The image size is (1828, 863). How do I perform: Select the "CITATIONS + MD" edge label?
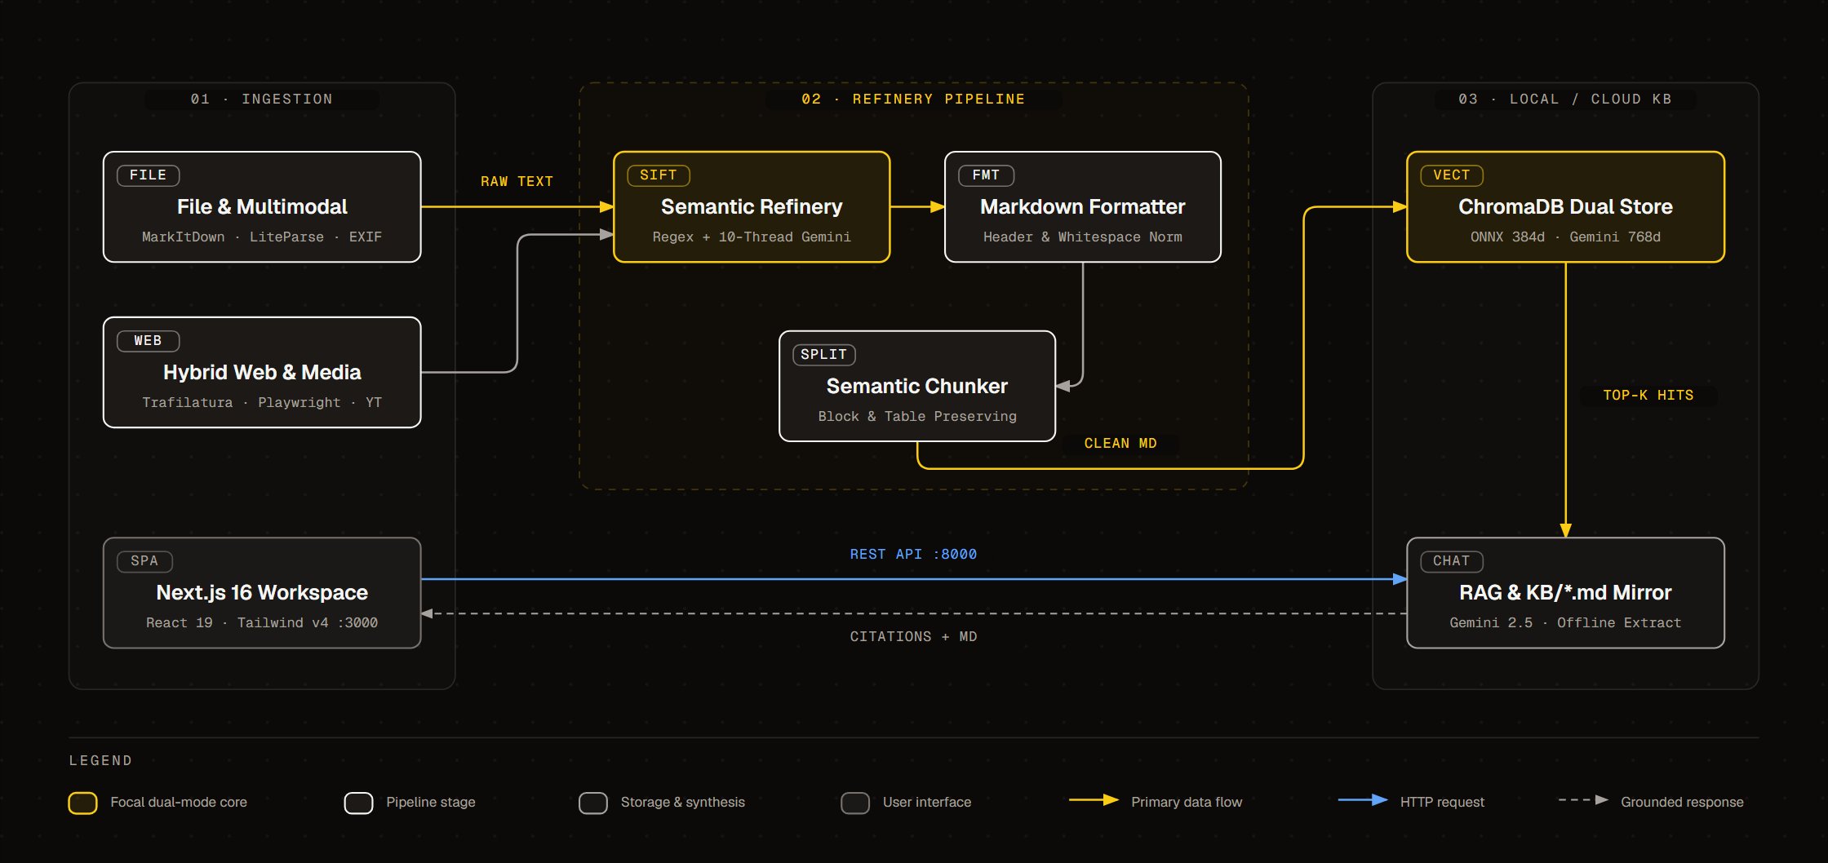[913, 637]
